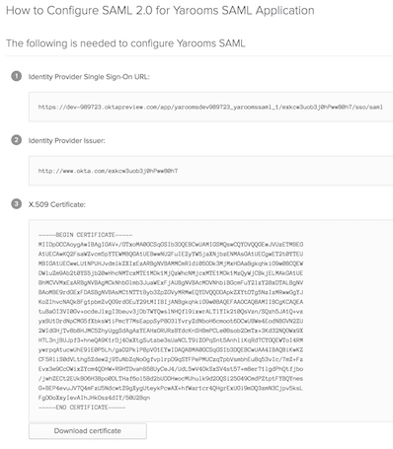Click the Identity Provider Single Sign-On URL label
The width and height of the screenshot is (393, 449).
pyautogui.click(x=89, y=77)
